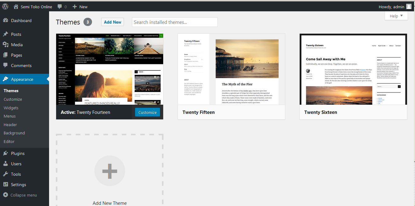Viewport: 415px width, 206px height.
Task: Click Customize on Twenty Fourteen theme
Action: tap(148, 112)
